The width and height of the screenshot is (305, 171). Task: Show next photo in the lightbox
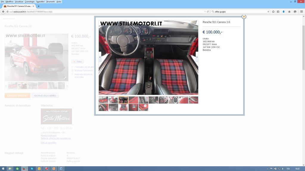point(197,57)
